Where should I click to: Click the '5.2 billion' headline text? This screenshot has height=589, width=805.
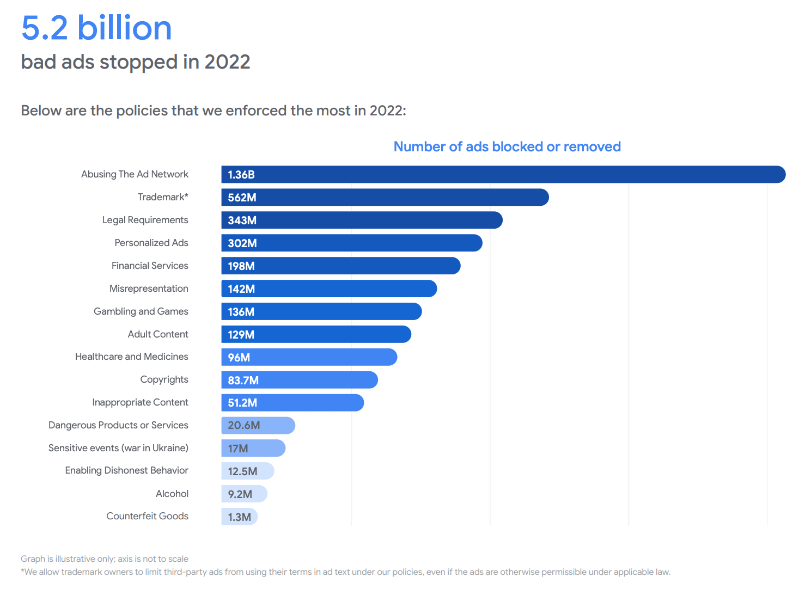96,28
